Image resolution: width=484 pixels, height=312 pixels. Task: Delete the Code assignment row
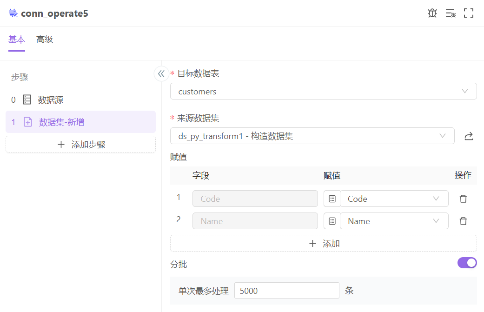click(x=463, y=199)
